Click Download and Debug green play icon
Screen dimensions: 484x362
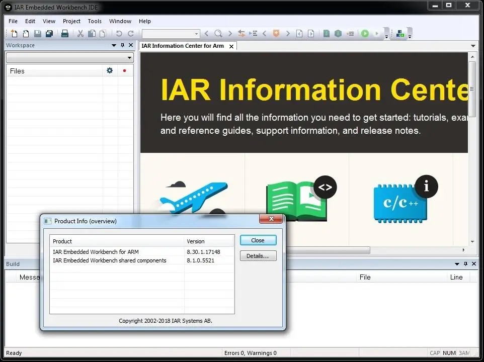(x=365, y=33)
